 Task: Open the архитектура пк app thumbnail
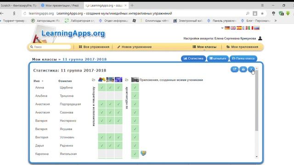click(x=135, y=80)
